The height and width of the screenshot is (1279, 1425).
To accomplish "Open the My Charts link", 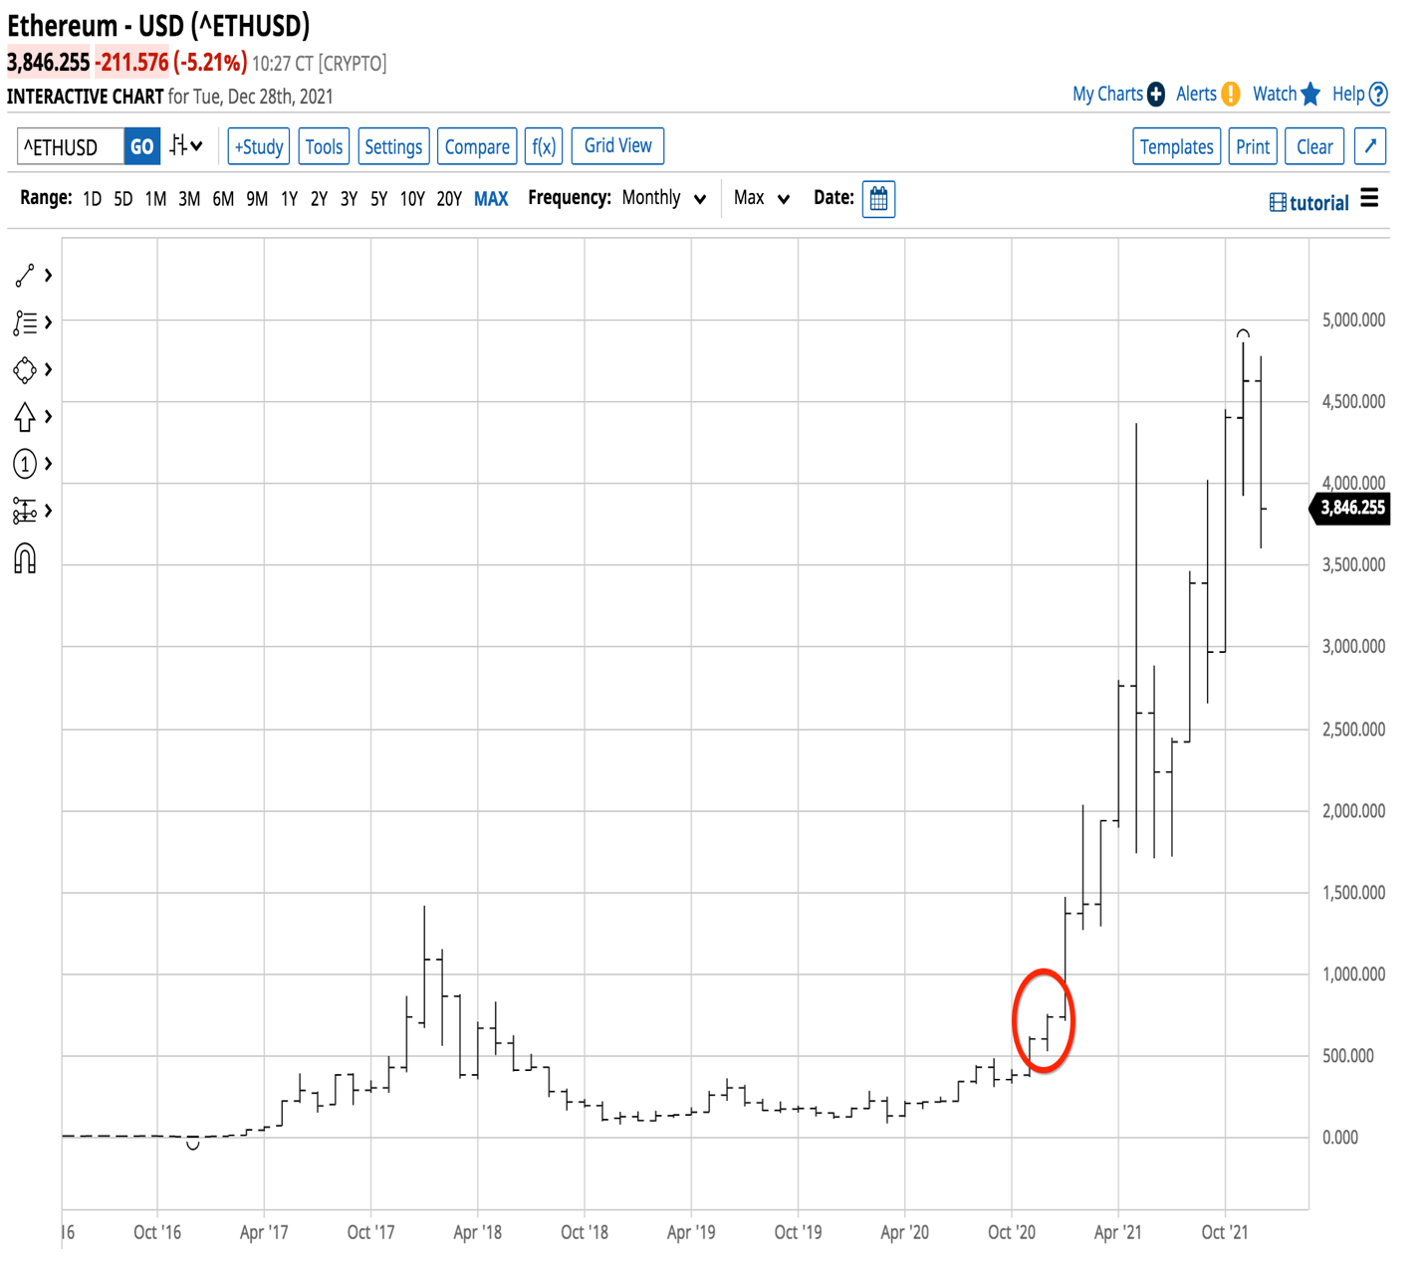I will (x=1107, y=95).
